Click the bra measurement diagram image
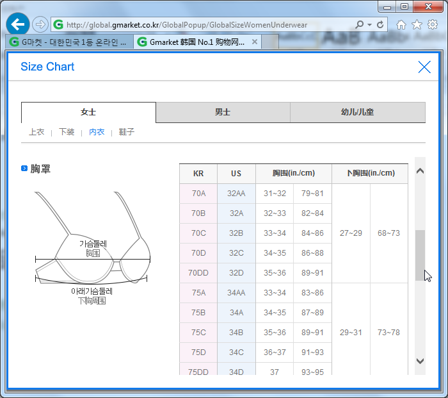This screenshot has height=398, width=448. (93, 248)
